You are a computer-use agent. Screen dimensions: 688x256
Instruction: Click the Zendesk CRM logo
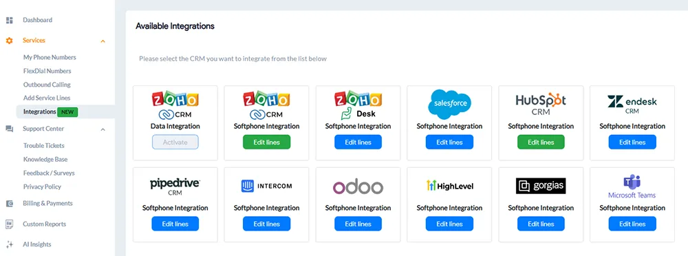click(x=632, y=105)
